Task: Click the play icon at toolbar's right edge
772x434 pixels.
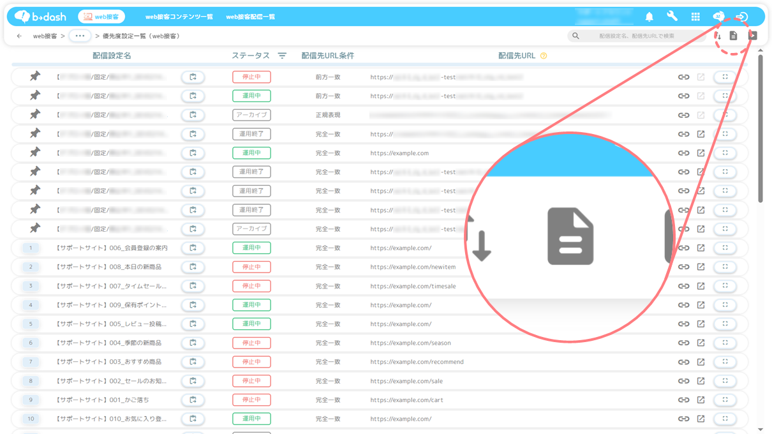Action: point(753,36)
